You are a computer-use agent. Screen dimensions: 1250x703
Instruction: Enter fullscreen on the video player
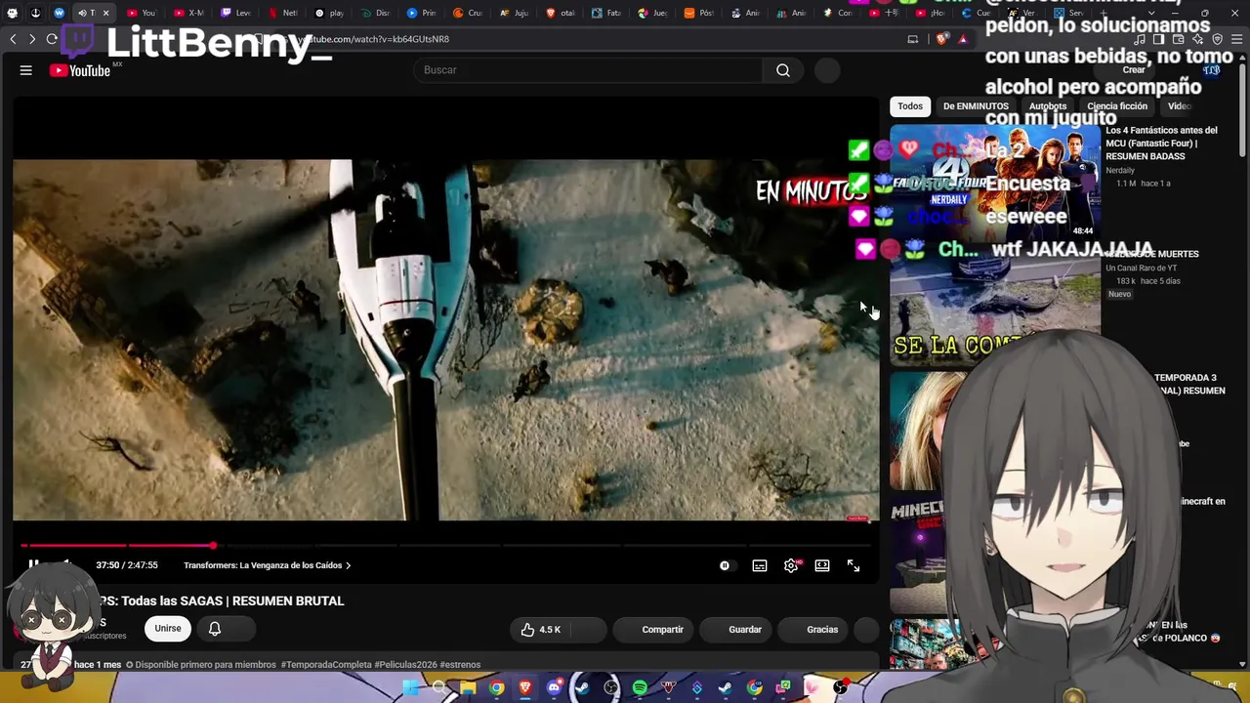854,565
